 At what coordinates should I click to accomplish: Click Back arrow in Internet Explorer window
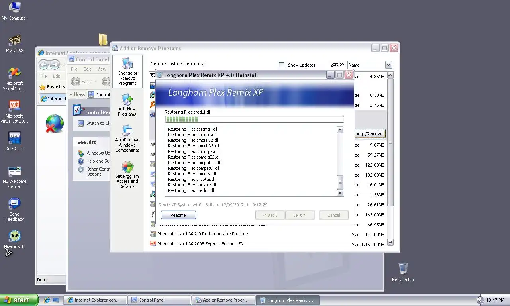[x=43, y=65]
